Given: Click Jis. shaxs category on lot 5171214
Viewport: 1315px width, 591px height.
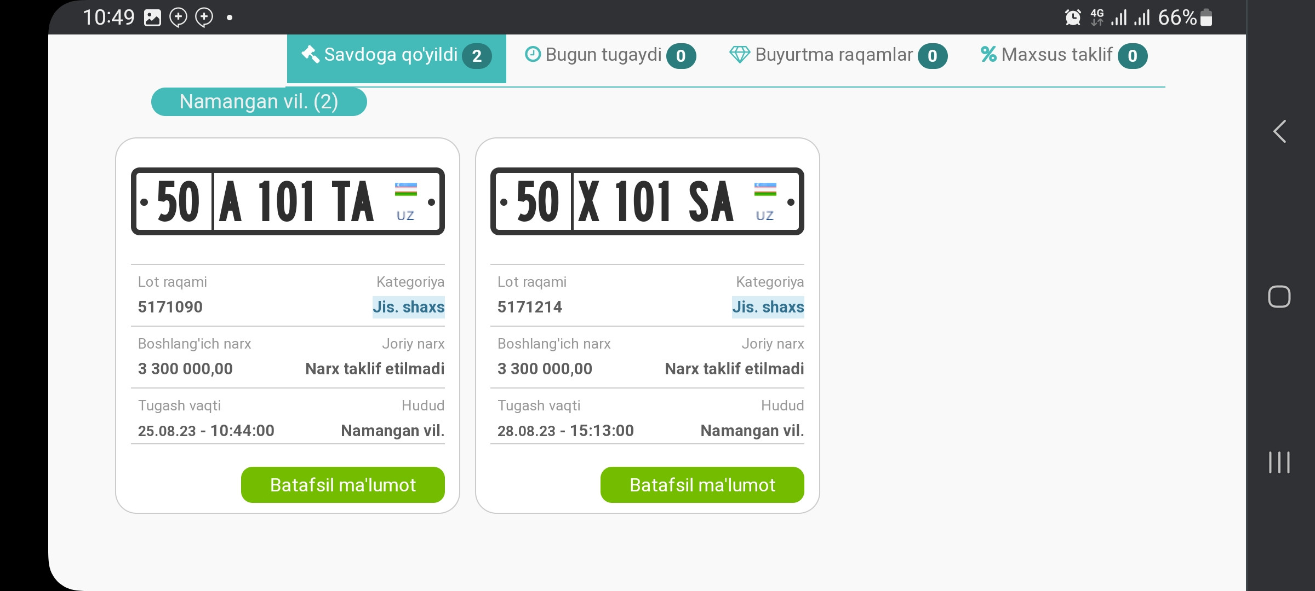Looking at the screenshot, I should coord(768,307).
